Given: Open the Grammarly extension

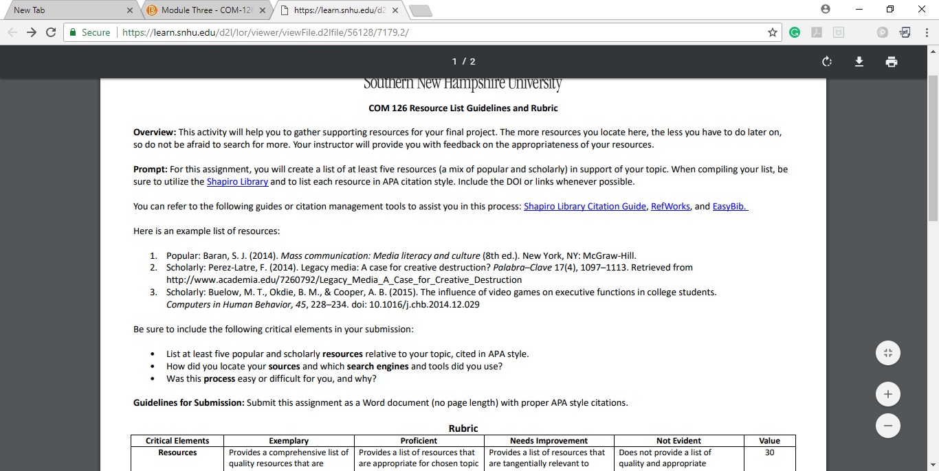Looking at the screenshot, I should coord(795,32).
